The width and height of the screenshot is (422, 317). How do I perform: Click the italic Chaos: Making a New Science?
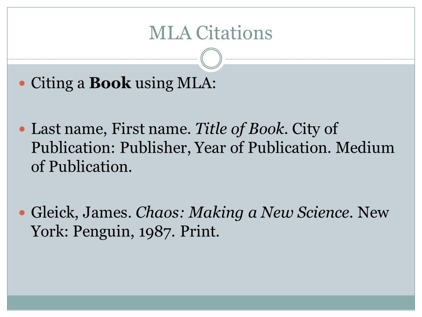pyautogui.click(x=243, y=212)
